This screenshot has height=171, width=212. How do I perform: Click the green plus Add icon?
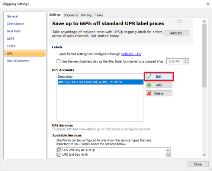(x=149, y=85)
